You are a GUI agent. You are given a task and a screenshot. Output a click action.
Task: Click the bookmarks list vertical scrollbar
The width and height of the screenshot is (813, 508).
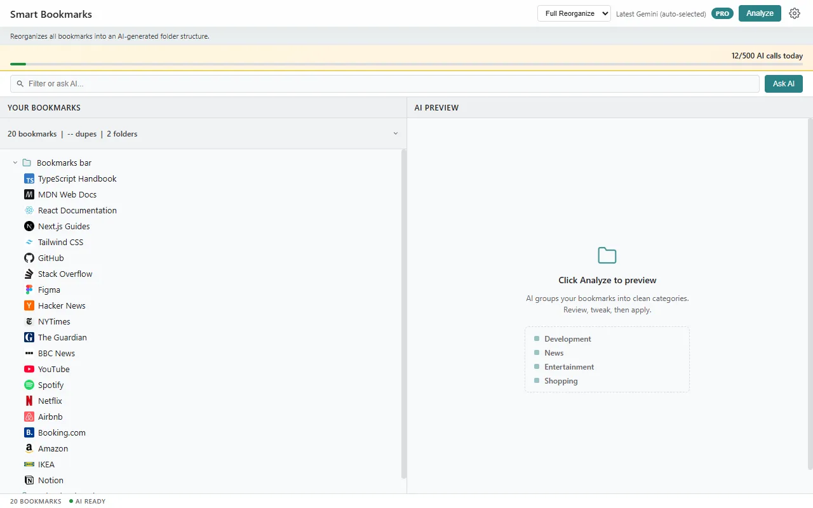click(x=404, y=314)
